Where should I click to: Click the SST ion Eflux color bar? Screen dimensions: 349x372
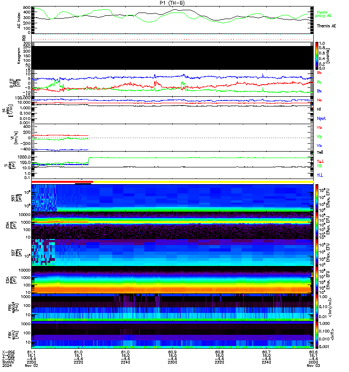(x=317, y=198)
